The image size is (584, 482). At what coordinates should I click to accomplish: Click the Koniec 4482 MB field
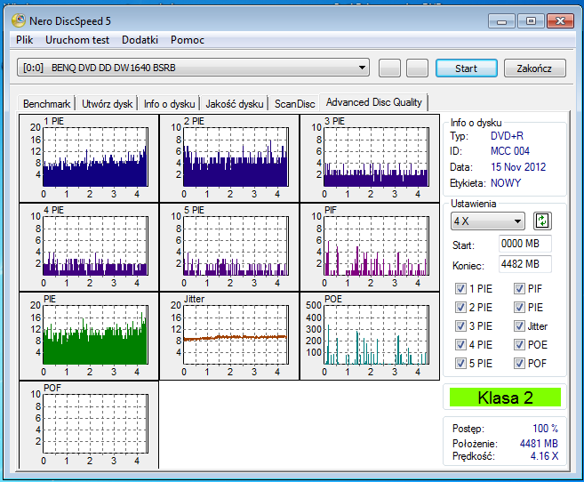click(524, 264)
